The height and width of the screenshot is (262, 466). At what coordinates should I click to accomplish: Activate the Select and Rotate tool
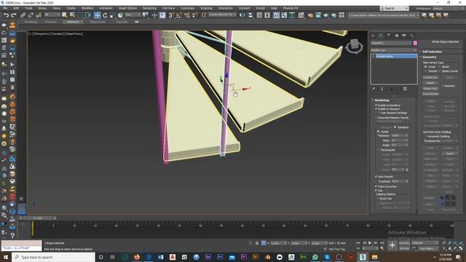pos(105,15)
